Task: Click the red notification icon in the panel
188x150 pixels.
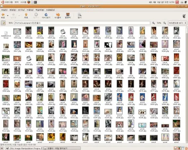Action: click(x=177, y=2)
